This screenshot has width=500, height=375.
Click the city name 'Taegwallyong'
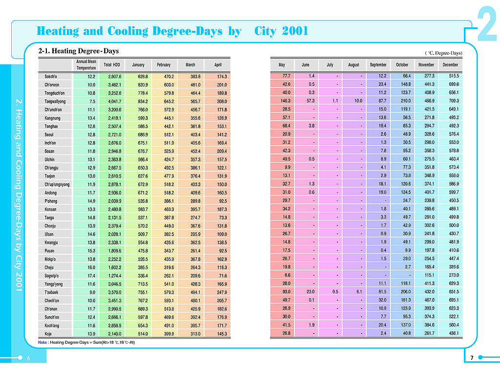point(55,102)
